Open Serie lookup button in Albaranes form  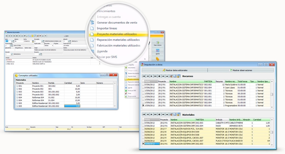tap(12, 41)
